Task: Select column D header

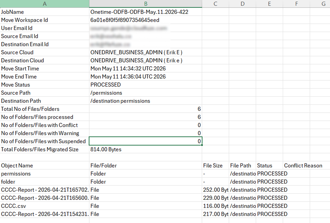Action: pos(243,4)
